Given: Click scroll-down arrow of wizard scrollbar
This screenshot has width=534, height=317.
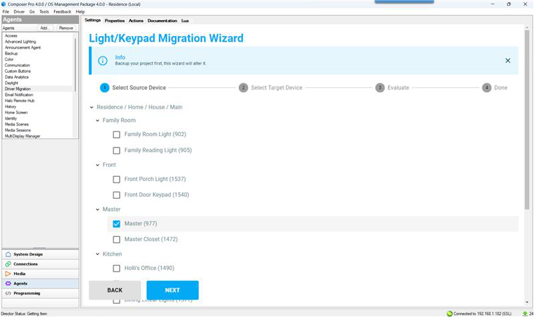Looking at the screenshot, I should click(527, 302).
